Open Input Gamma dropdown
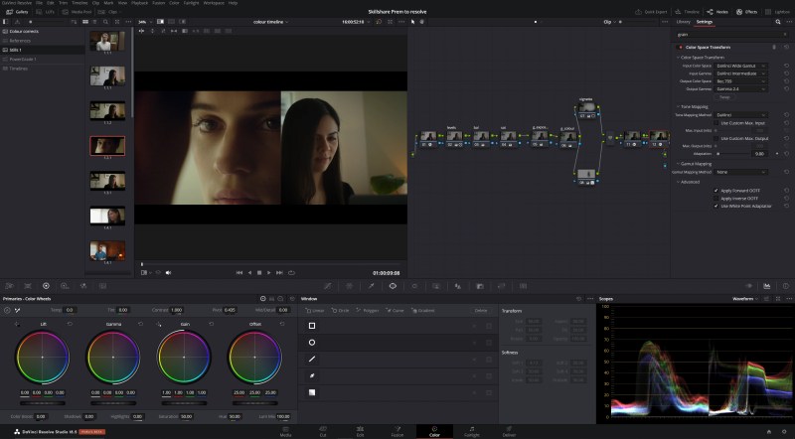The height and width of the screenshot is (439, 795). 740,73
